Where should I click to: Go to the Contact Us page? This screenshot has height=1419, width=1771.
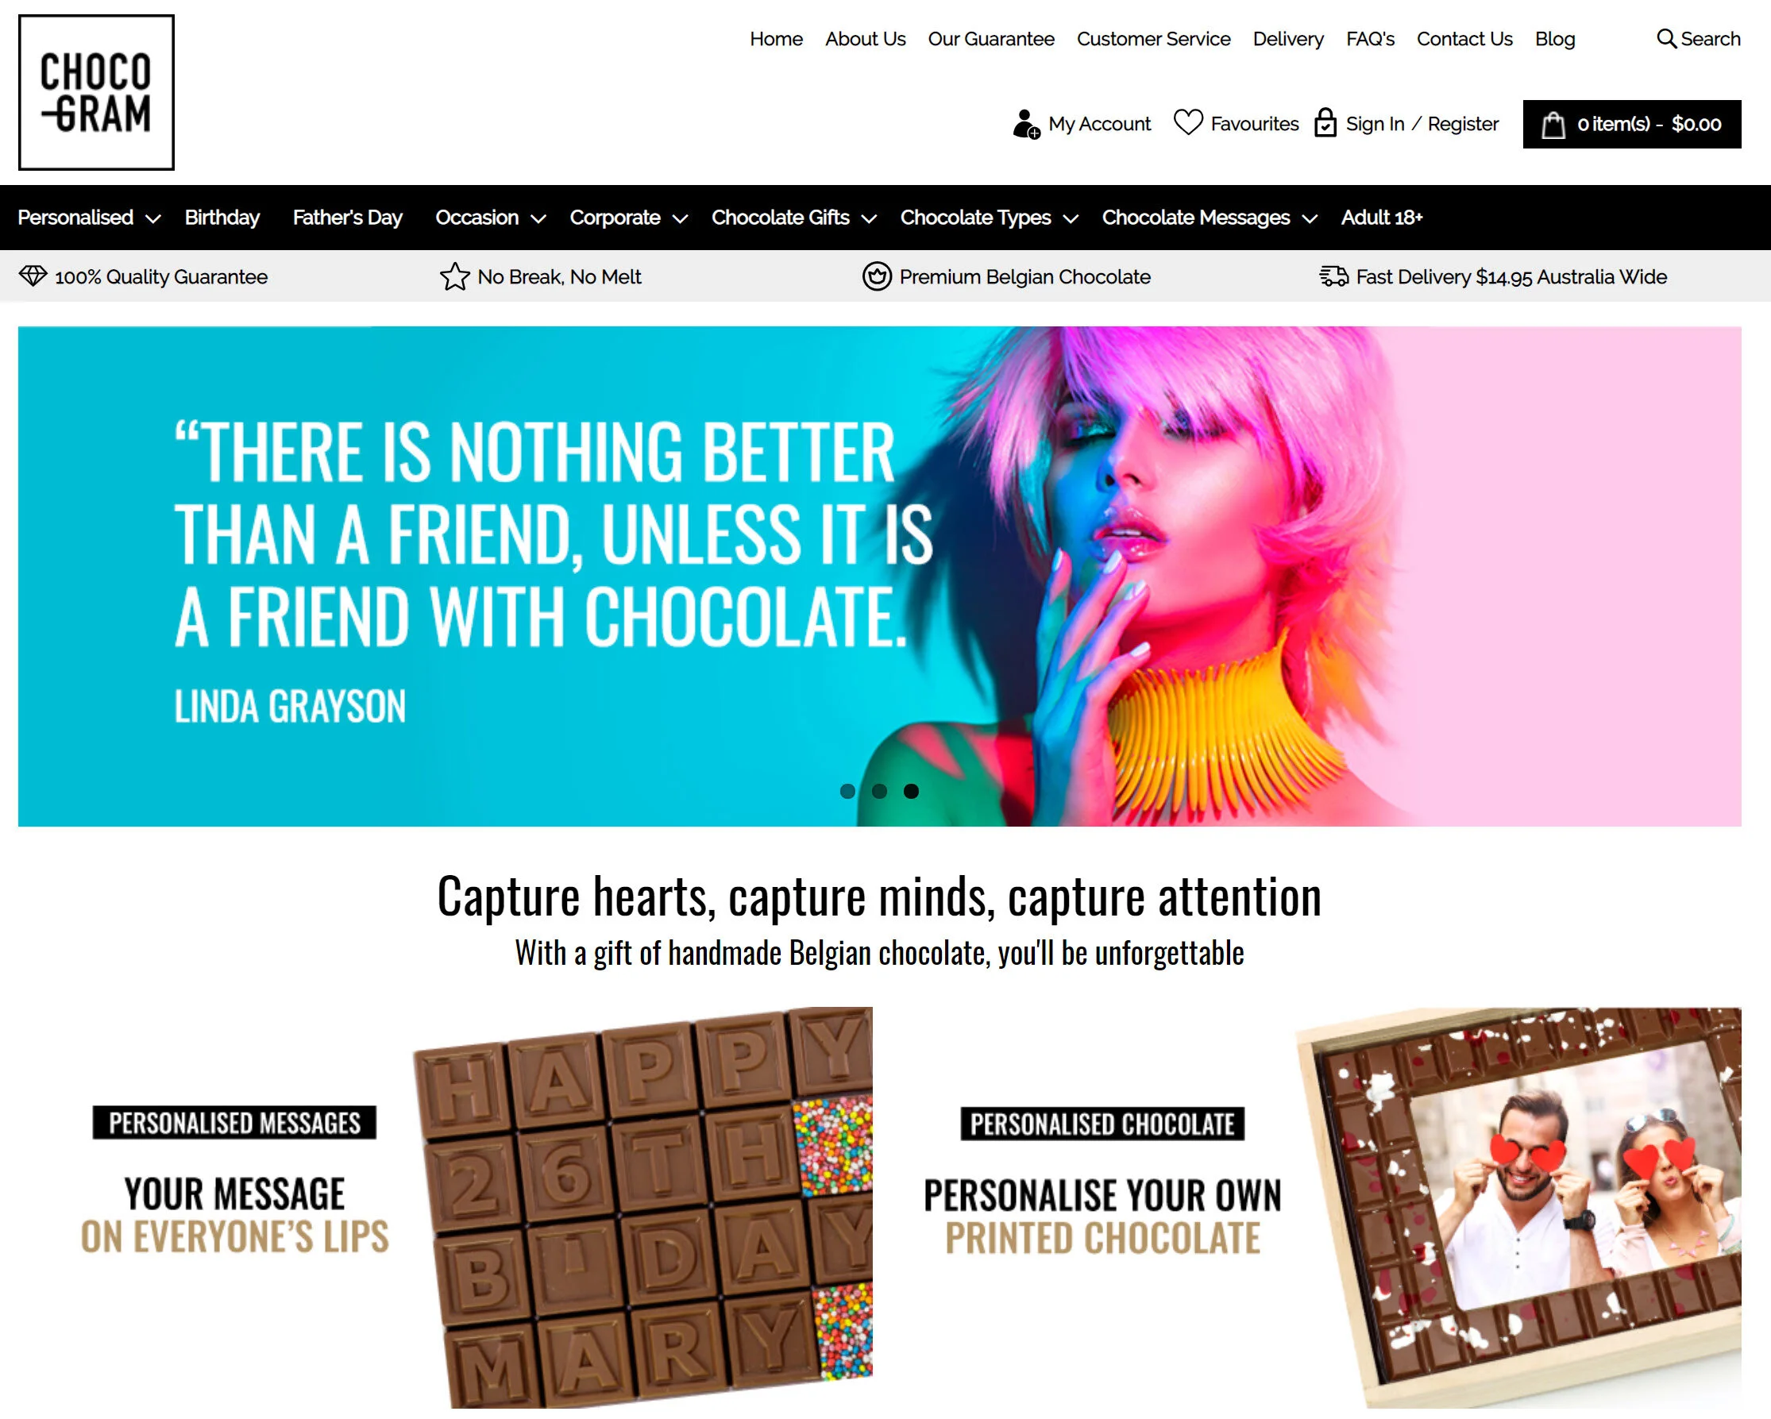tap(1464, 39)
